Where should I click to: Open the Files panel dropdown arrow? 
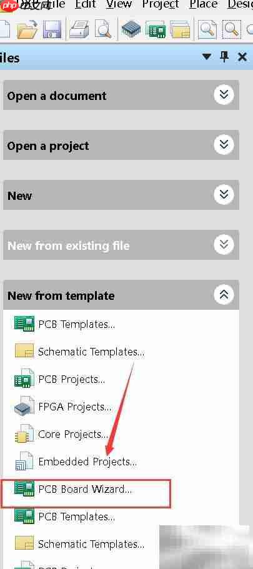coord(207,57)
